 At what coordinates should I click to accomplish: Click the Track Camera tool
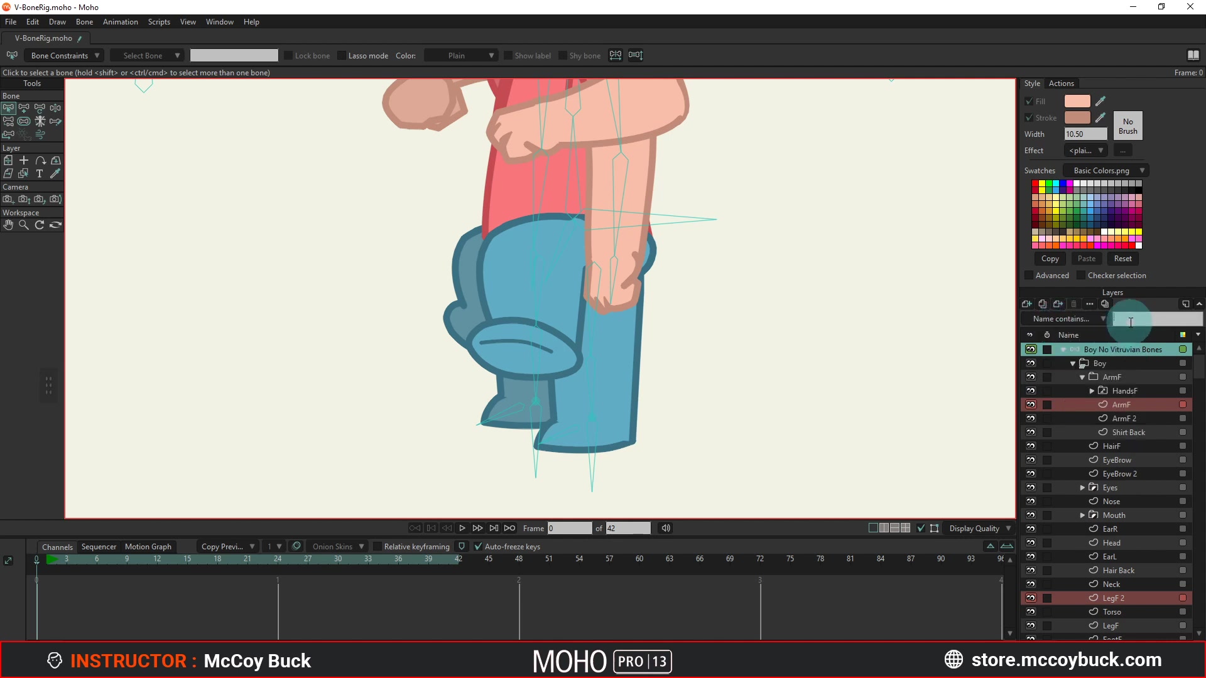(8, 199)
